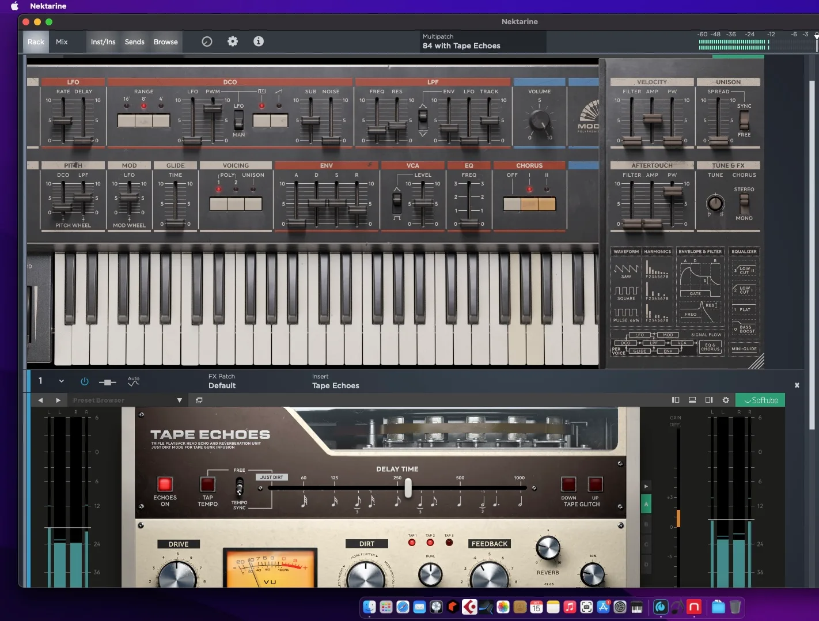Open the Nektarine settings gear icon

(233, 41)
